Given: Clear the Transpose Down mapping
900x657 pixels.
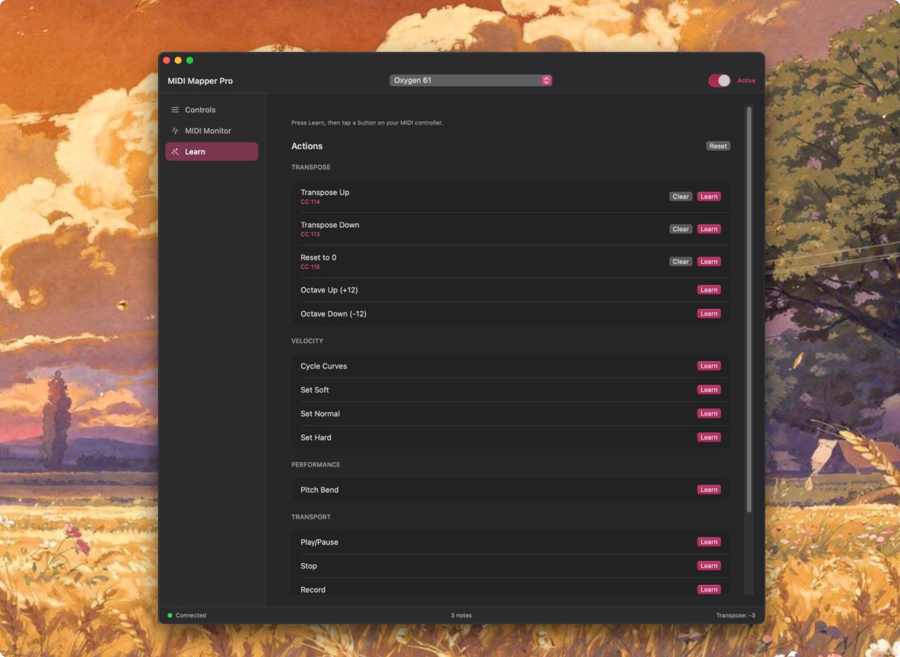Looking at the screenshot, I should tap(680, 229).
